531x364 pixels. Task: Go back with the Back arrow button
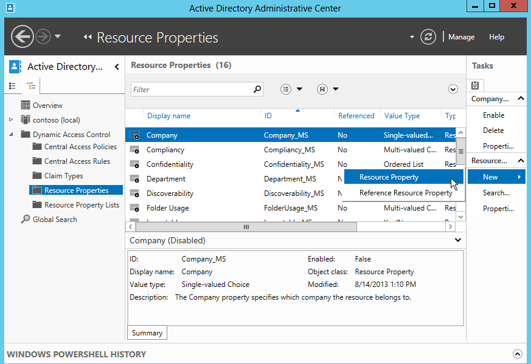pyautogui.click(x=23, y=36)
